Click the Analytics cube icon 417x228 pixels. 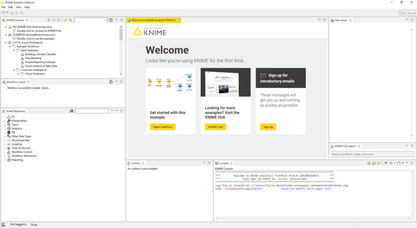pos(9,128)
